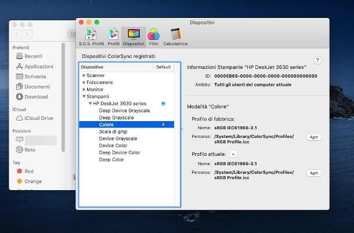Open default menu on the Colore row

163,125
